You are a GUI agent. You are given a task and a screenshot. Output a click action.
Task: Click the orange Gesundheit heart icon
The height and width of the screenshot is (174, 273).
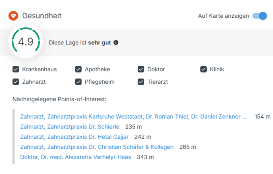tap(13, 16)
